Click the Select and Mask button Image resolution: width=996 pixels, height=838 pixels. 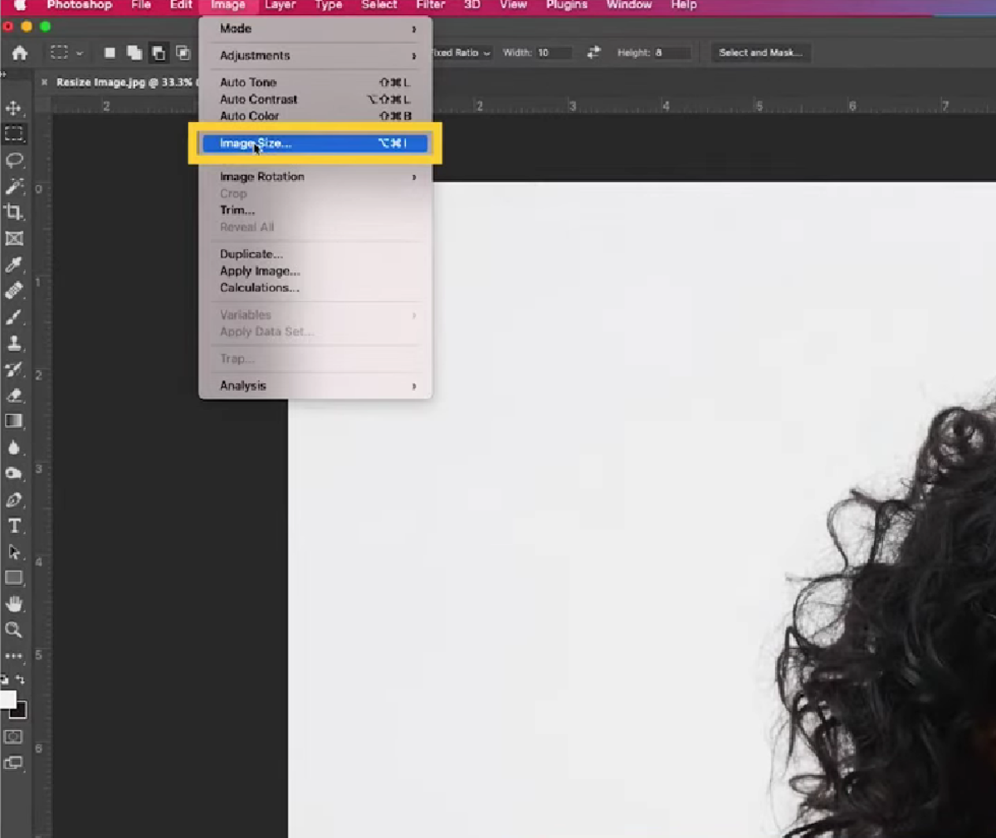click(x=759, y=52)
